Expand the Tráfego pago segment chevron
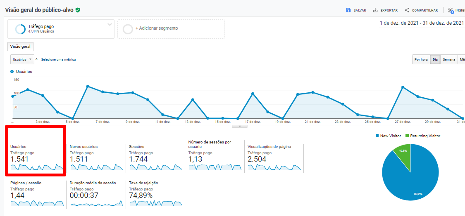465x216 pixels. coord(110,24)
